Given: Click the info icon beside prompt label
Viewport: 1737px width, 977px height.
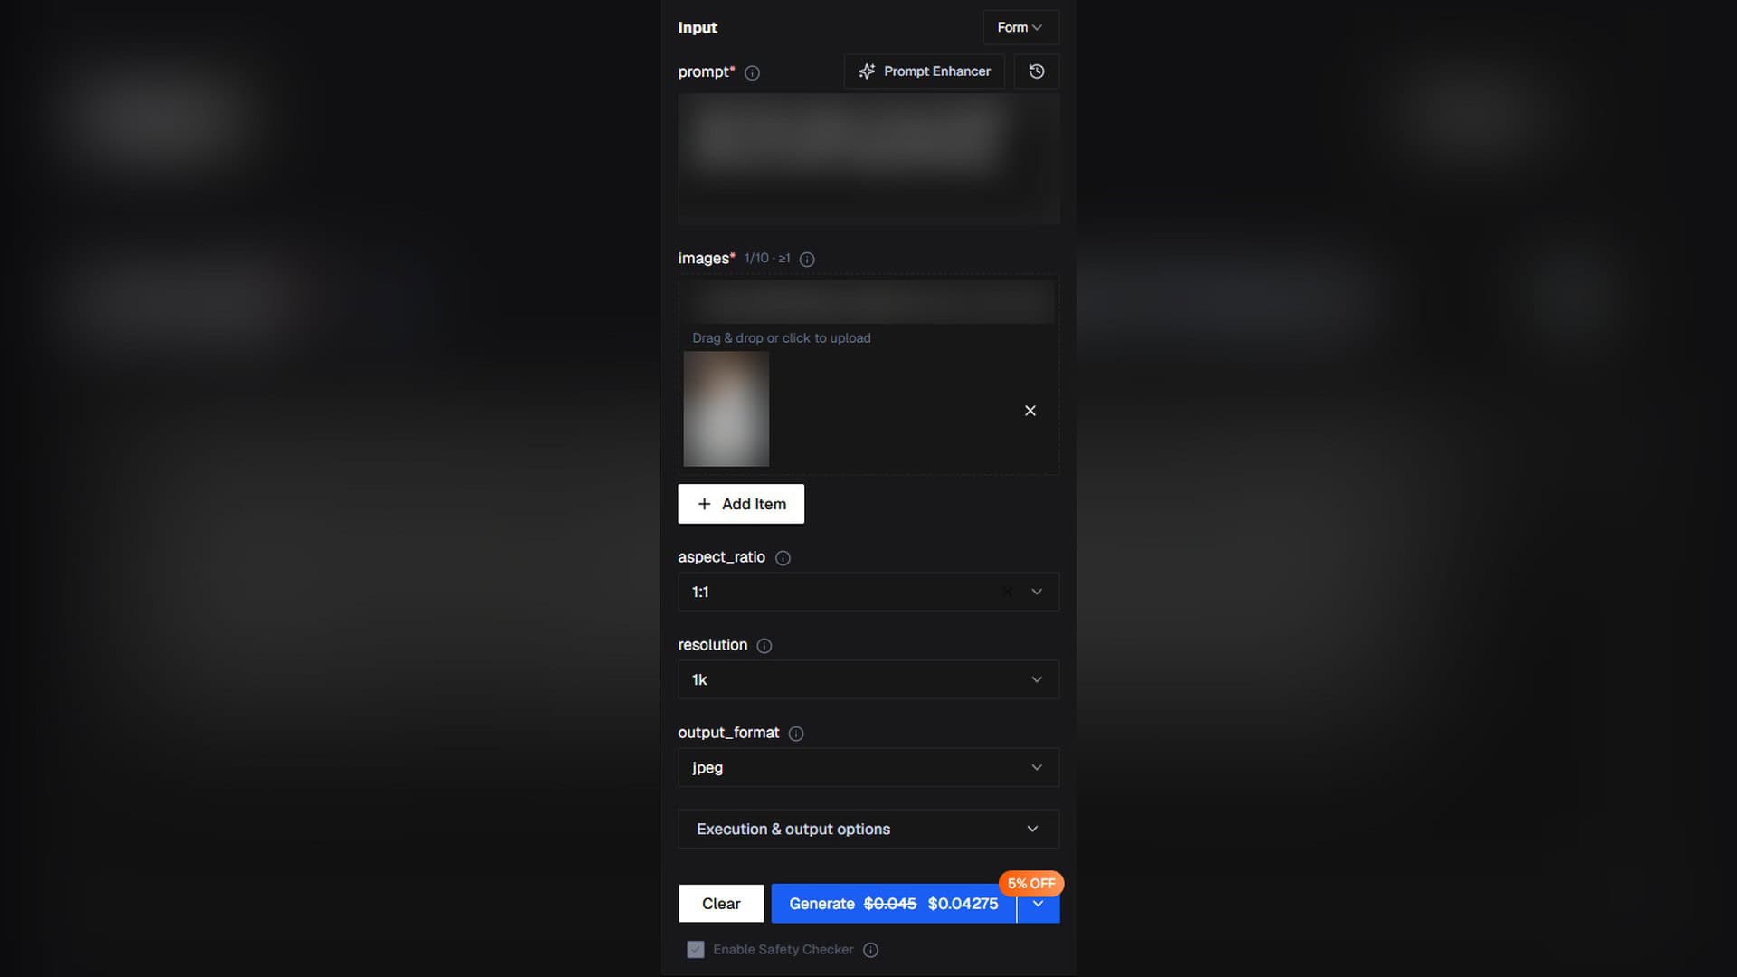Looking at the screenshot, I should [752, 73].
